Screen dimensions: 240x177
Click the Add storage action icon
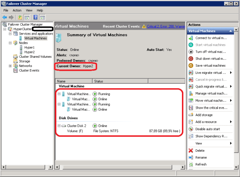(191, 115)
